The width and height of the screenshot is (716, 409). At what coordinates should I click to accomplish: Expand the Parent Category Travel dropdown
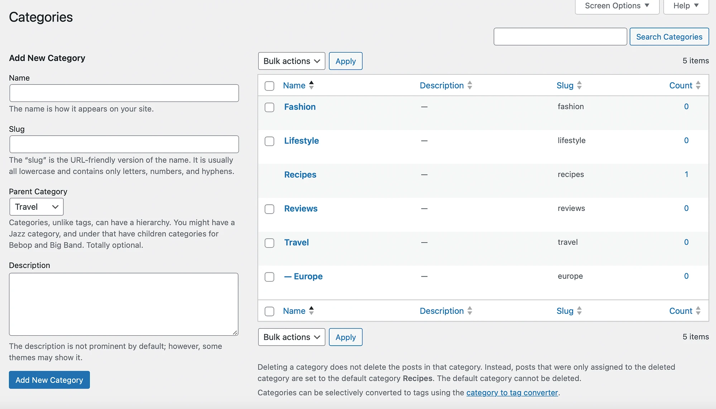(x=36, y=206)
